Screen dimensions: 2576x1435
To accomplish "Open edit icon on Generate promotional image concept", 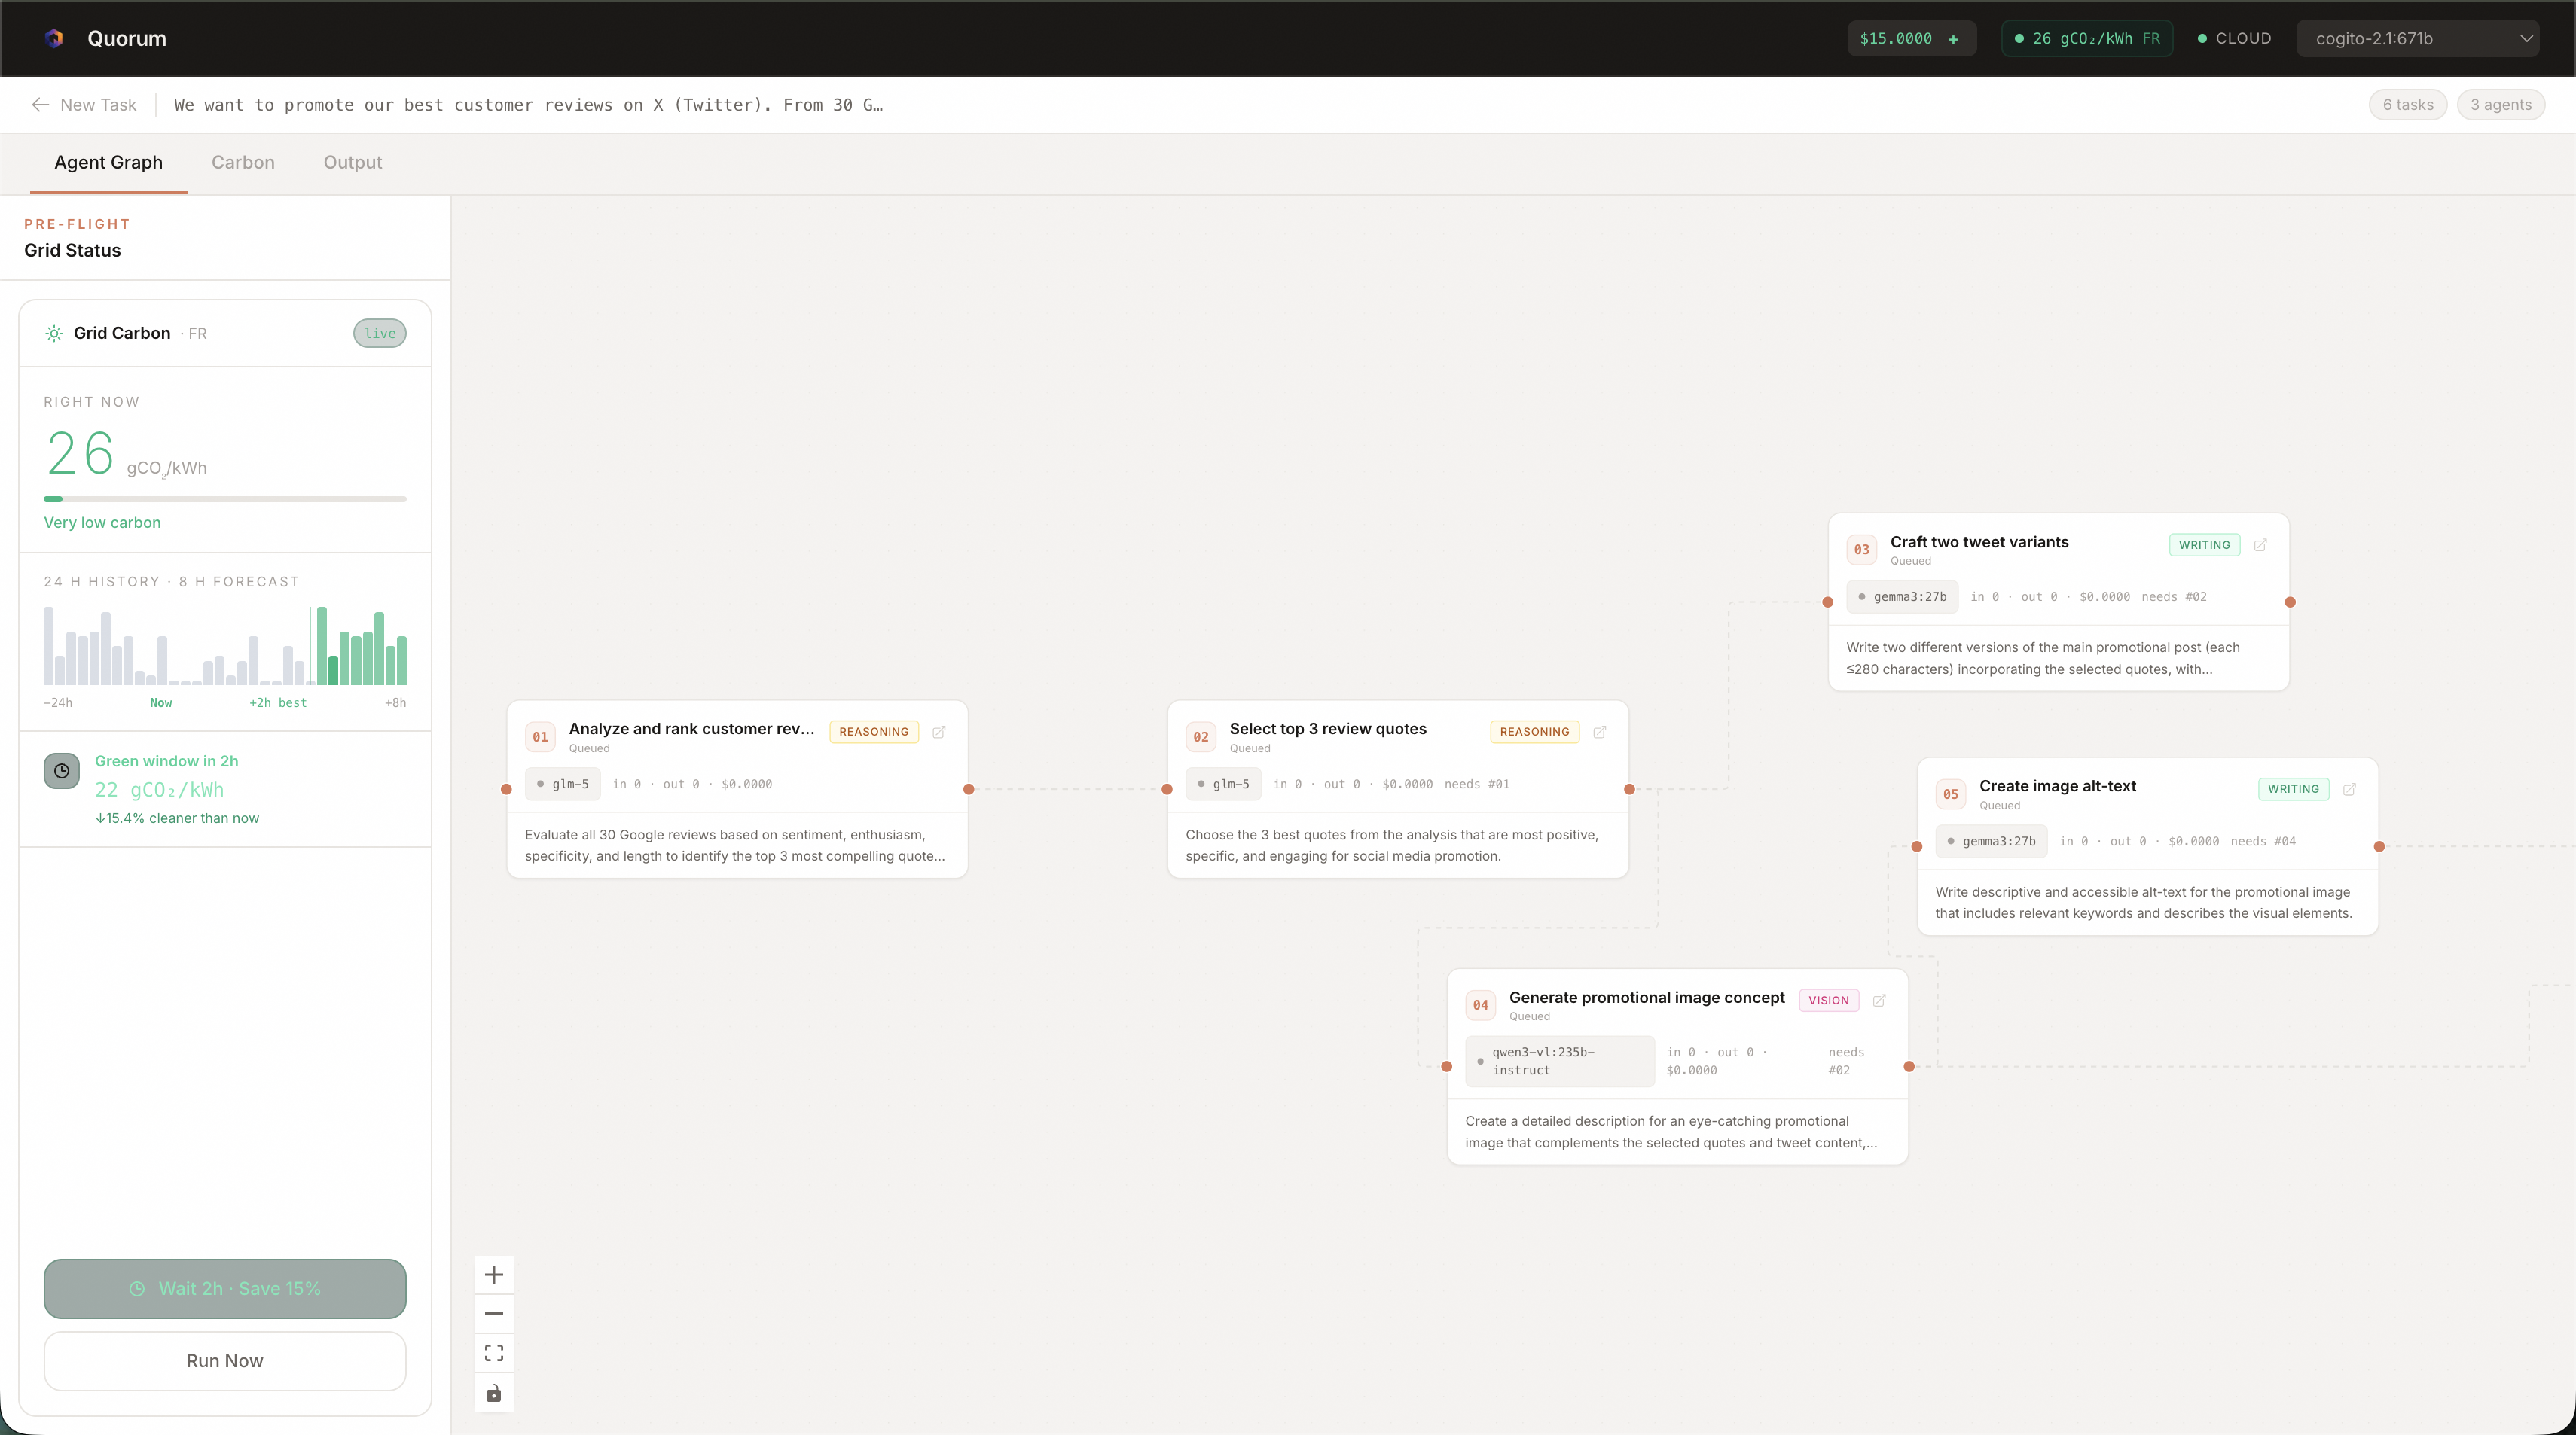I will (x=1879, y=1001).
